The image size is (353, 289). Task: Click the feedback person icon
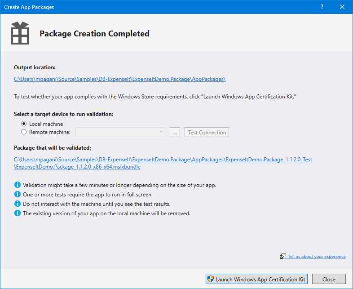coord(283,256)
